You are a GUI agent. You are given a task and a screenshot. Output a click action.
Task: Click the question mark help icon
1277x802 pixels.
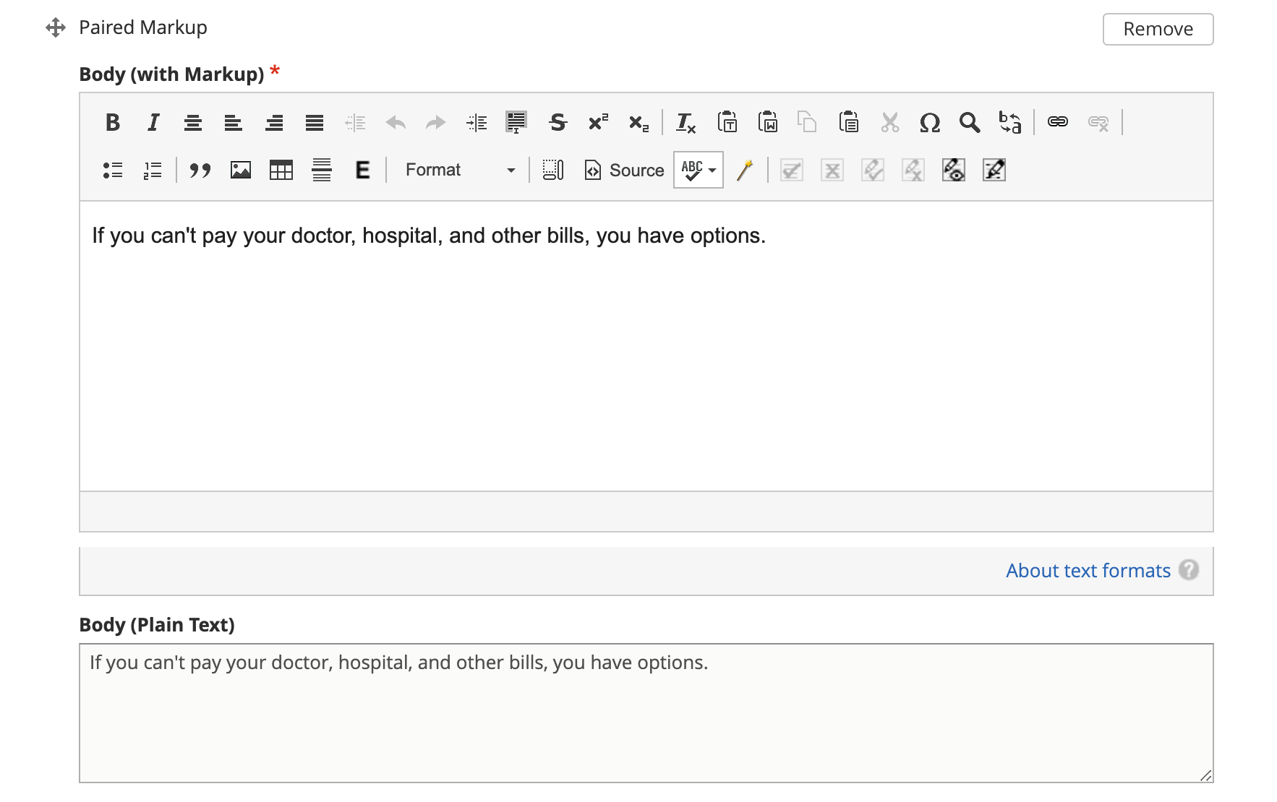[x=1188, y=570]
